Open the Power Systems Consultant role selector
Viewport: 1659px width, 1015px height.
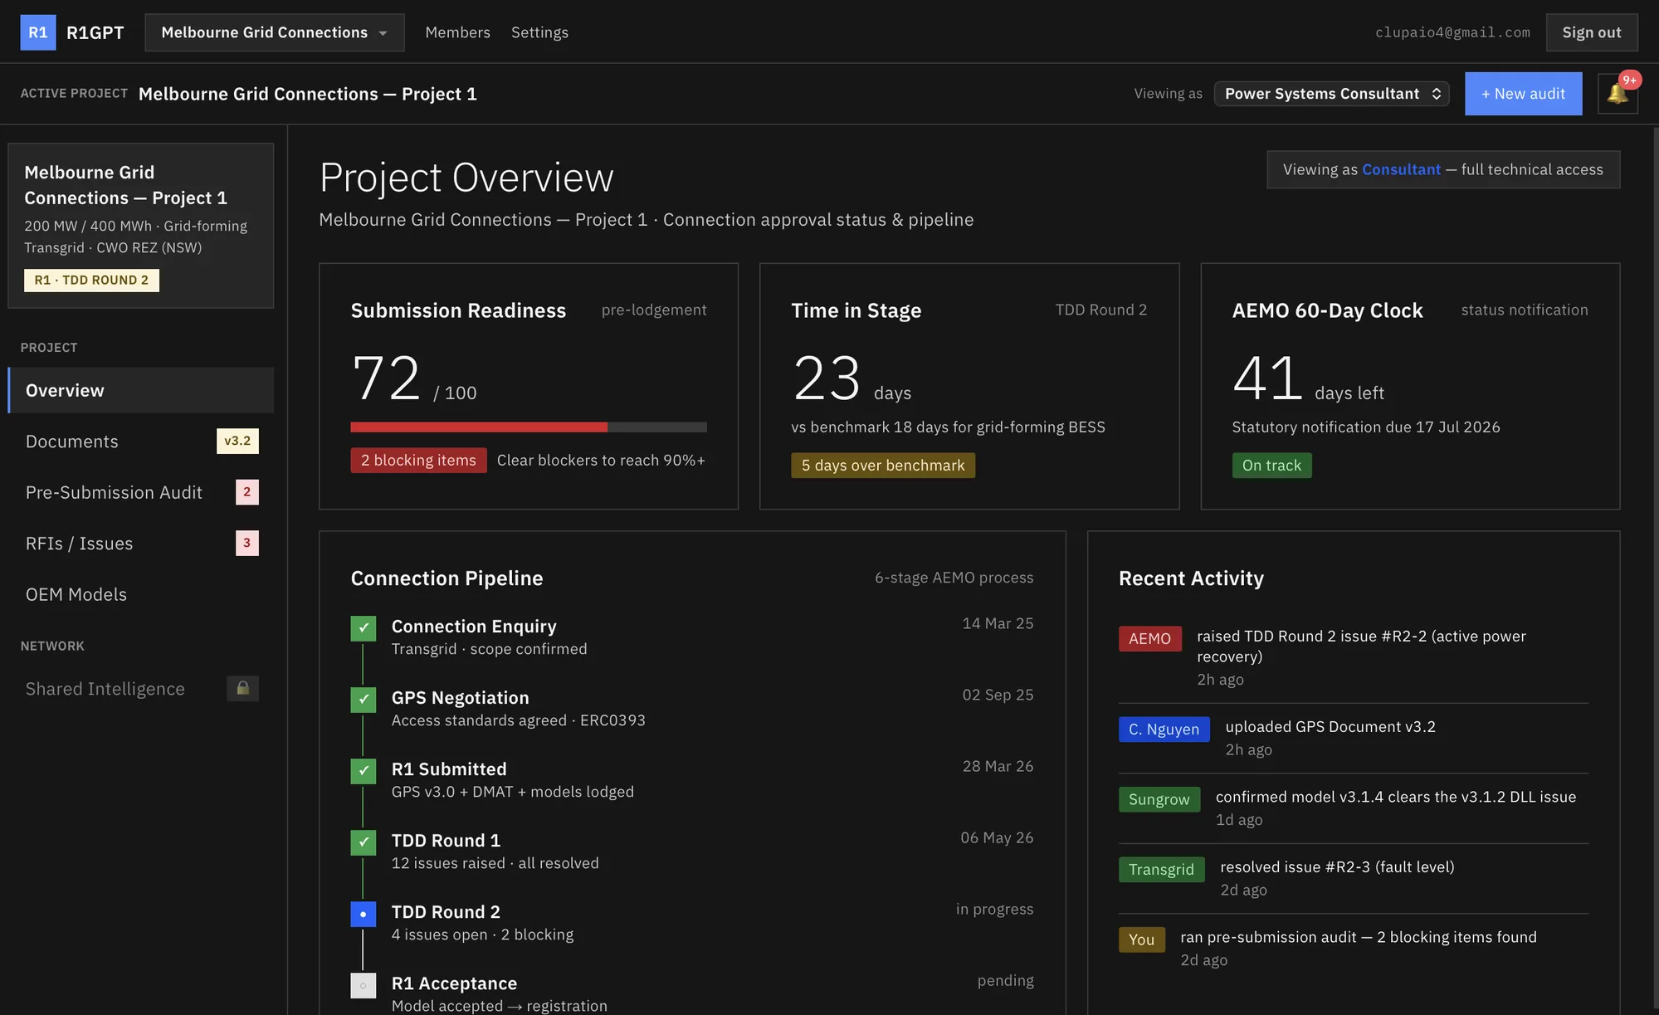click(x=1332, y=94)
